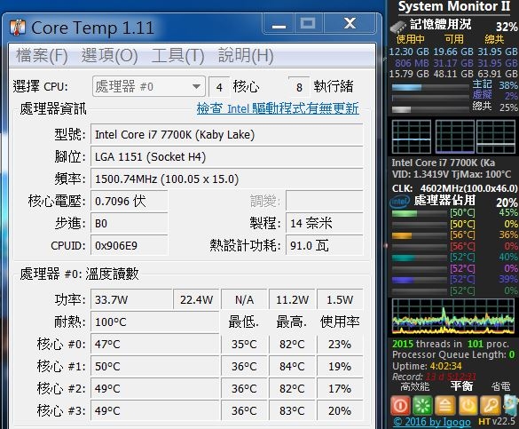
Task: Click 核心 #3 max temperature 83°C
Action: [292, 410]
